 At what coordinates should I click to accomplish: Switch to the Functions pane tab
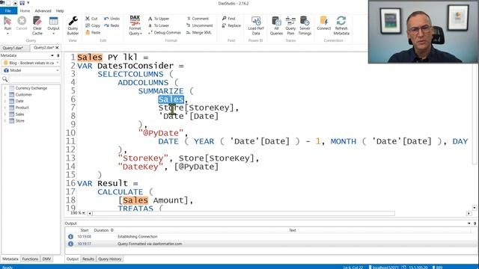point(30,259)
